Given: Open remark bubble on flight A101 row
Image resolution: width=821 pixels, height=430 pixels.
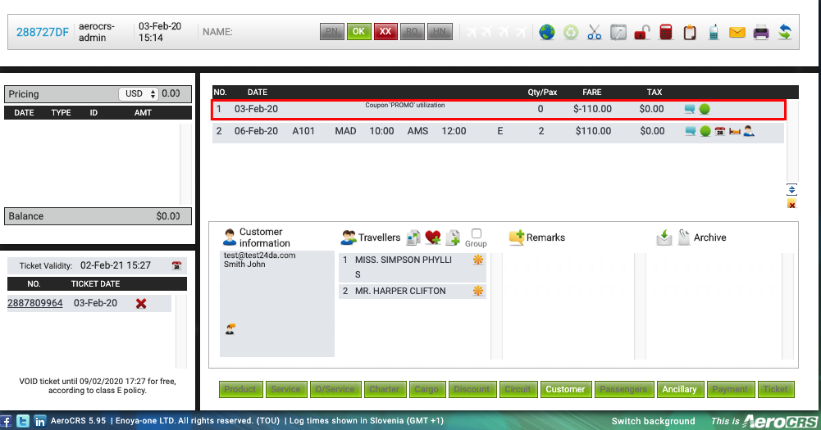Looking at the screenshot, I should coord(691,131).
